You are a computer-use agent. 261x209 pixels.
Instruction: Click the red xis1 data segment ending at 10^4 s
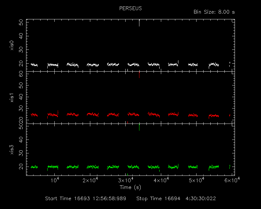click(x=53, y=115)
